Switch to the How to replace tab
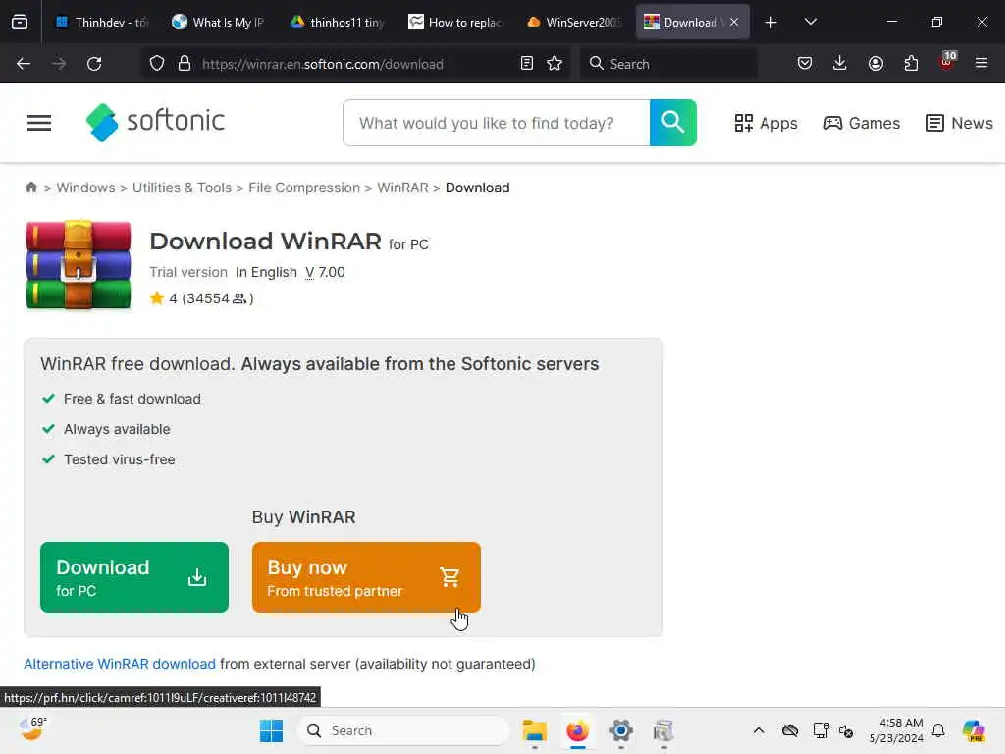Viewport: 1005px width, 754px height. pos(455,22)
